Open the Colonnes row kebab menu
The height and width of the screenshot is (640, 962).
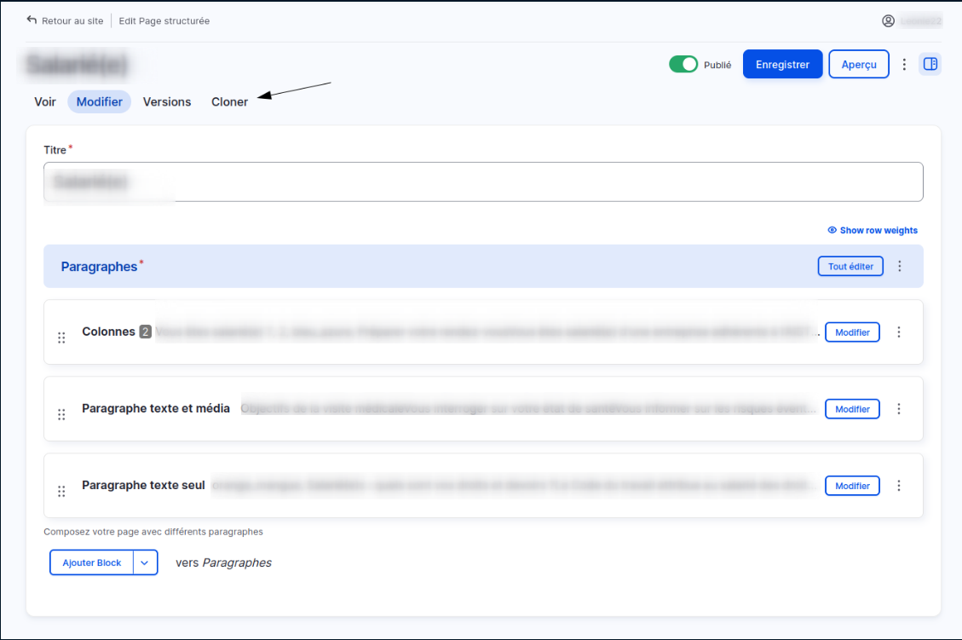[x=899, y=332]
